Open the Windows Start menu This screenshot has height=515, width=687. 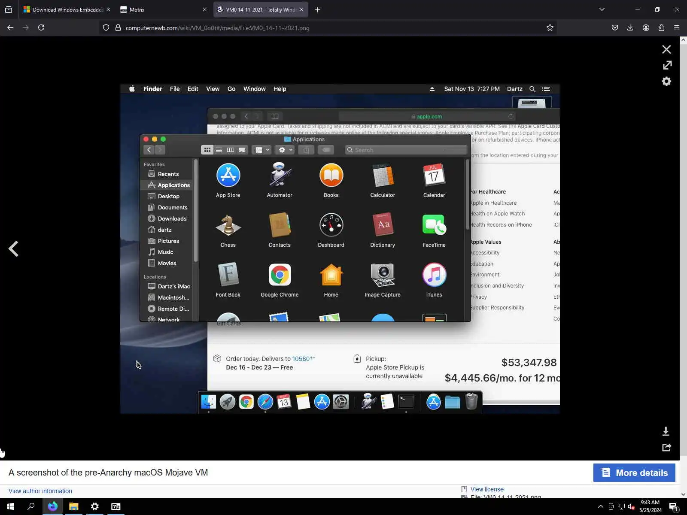click(x=10, y=506)
